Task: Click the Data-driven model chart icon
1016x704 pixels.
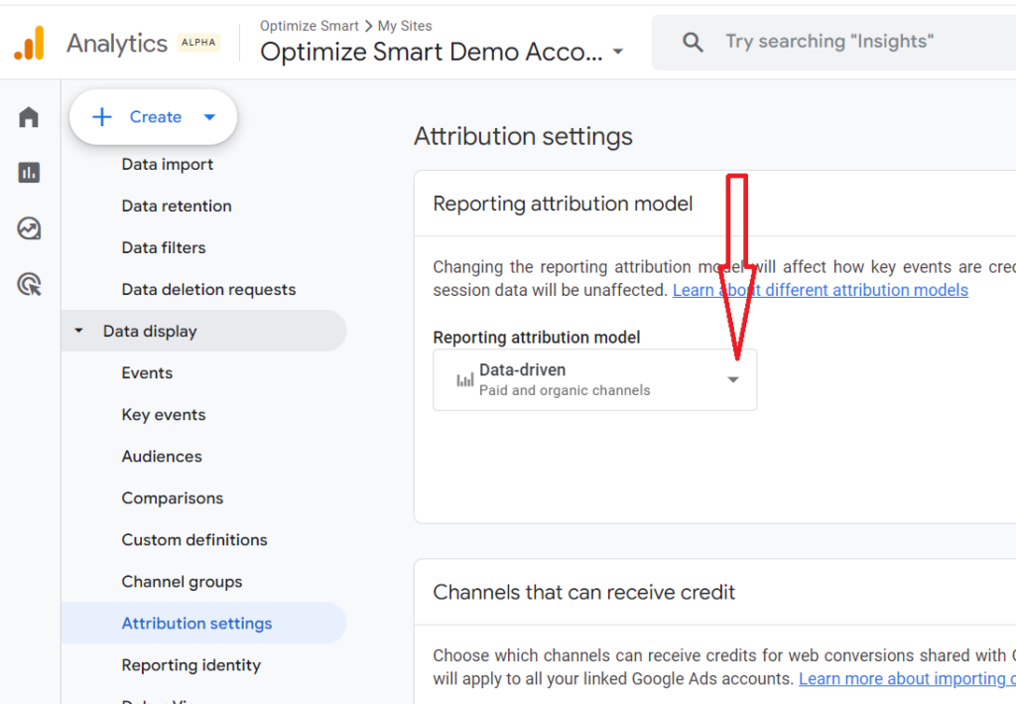Action: pyautogui.click(x=464, y=380)
